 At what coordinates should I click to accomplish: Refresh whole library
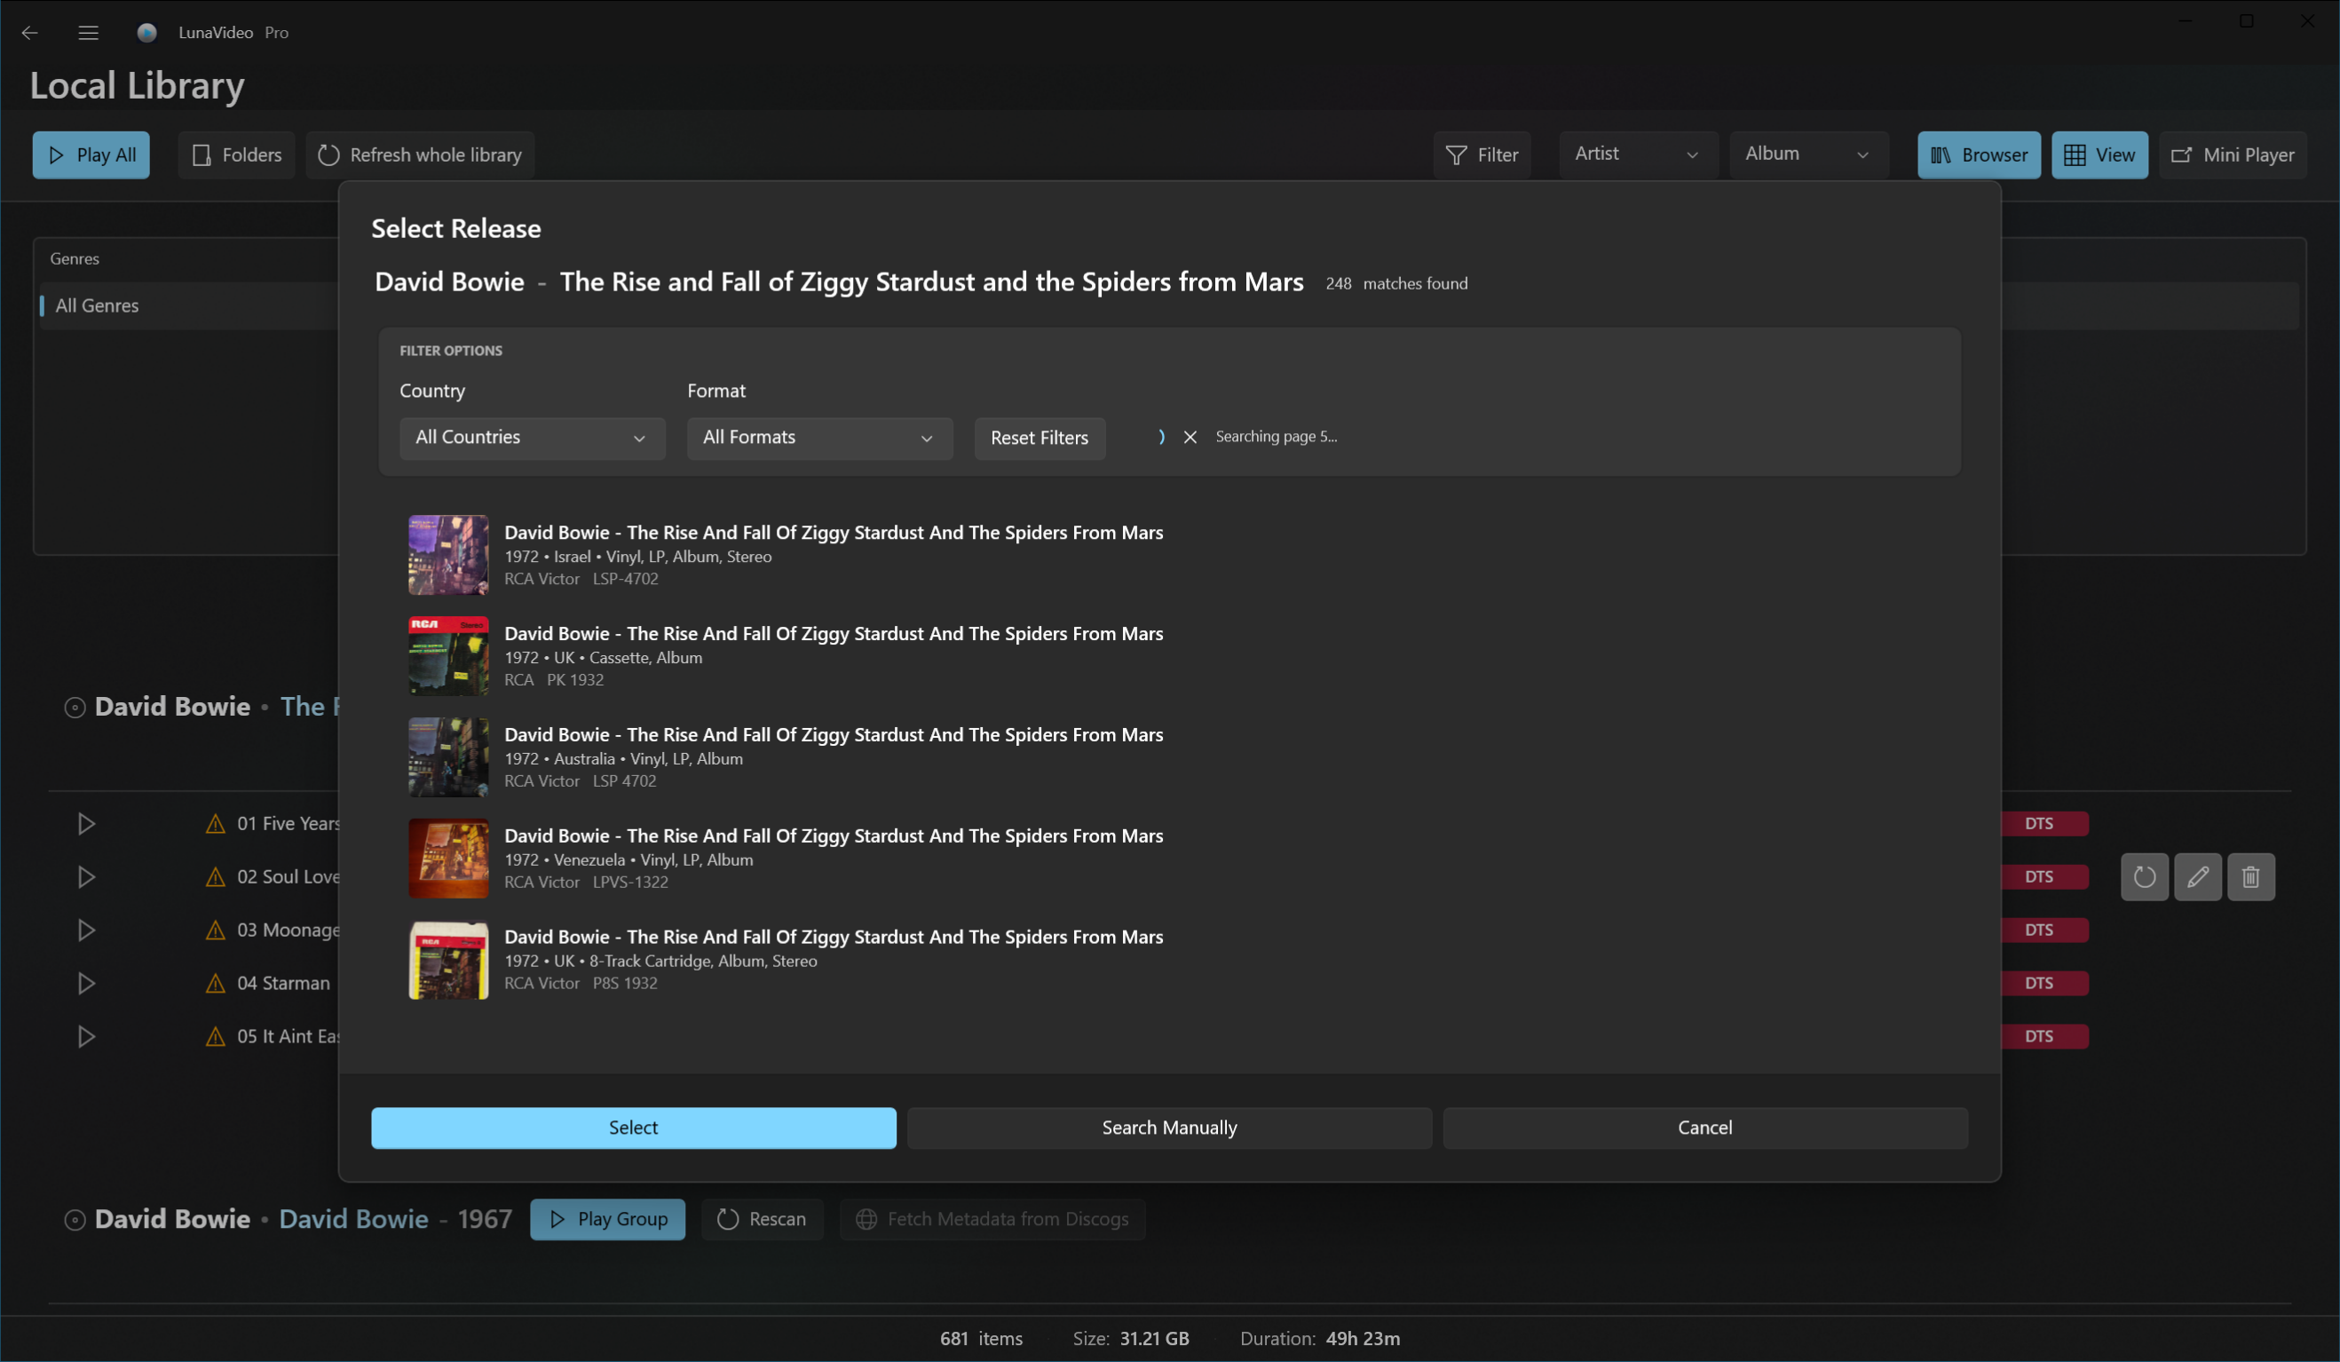coord(420,155)
